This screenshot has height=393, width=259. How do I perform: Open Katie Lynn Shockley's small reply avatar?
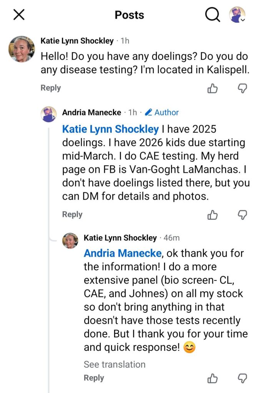coord(70,240)
